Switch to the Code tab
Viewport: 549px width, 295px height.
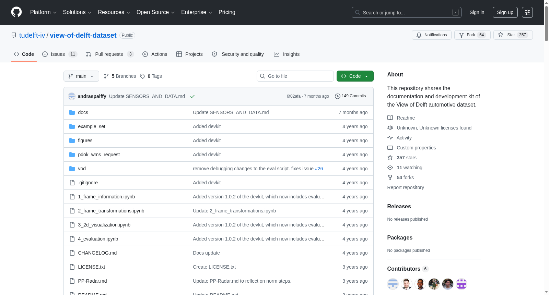(x=24, y=54)
